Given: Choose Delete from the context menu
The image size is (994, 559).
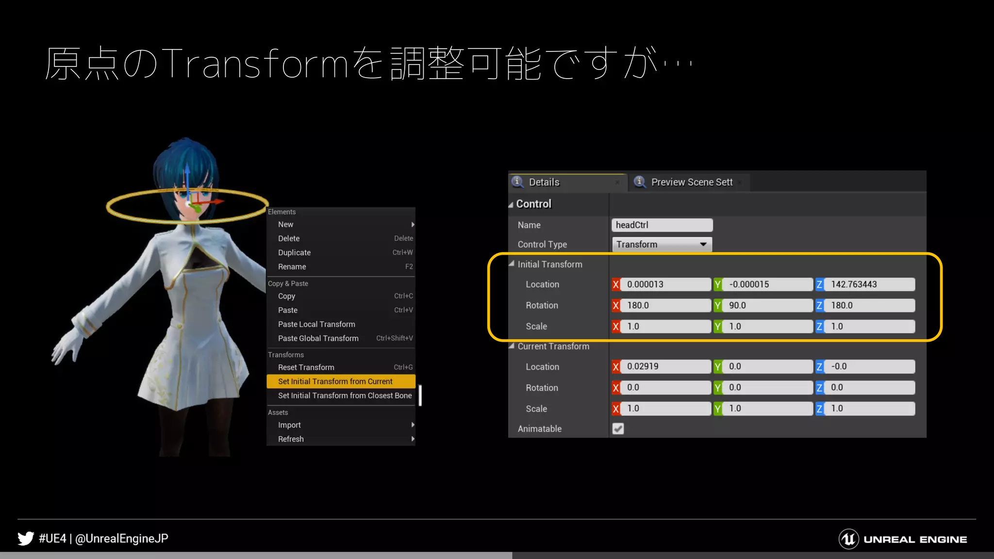Looking at the screenshot, I should click(x=341, y=238).
